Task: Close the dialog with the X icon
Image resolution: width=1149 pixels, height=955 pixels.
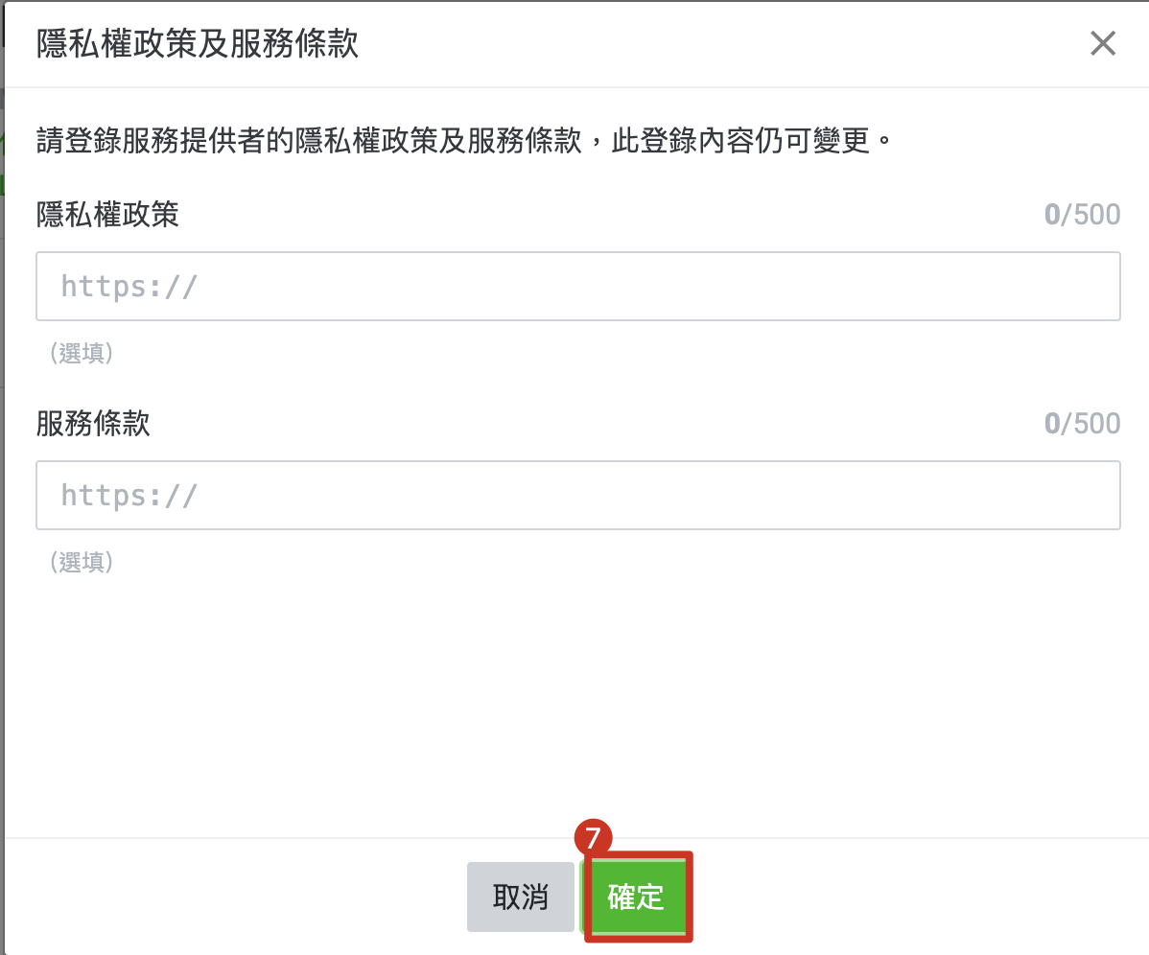Action: pos(1103,43)
